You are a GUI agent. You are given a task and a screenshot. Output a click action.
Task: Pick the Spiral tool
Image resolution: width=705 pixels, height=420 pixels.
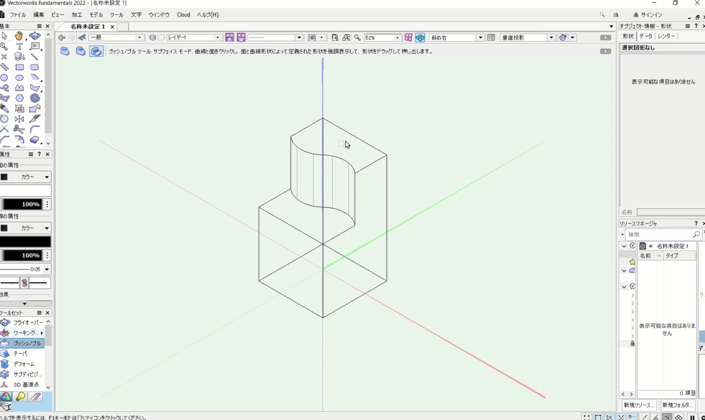click(34, 98)
